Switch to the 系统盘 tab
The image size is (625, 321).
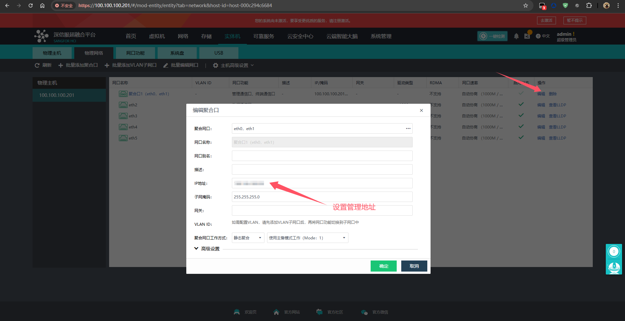(x=177, y=53)
